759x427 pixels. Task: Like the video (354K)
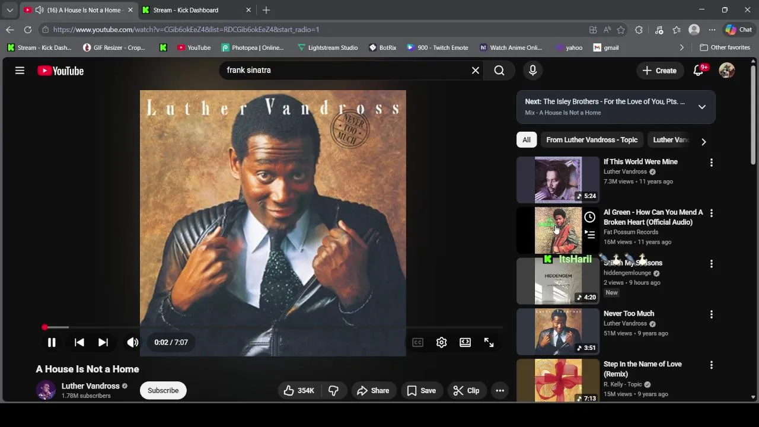point(299,390)
